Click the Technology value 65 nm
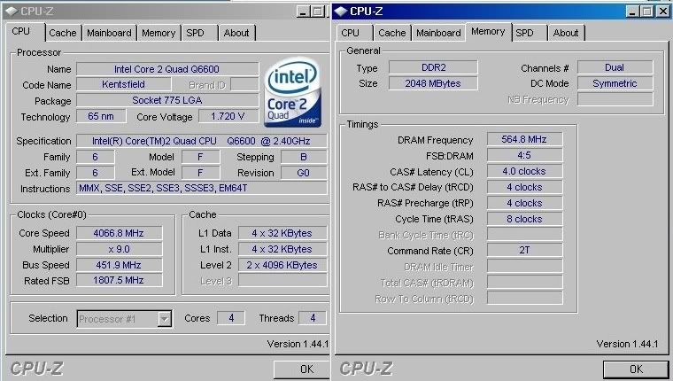 coord(101,116)
